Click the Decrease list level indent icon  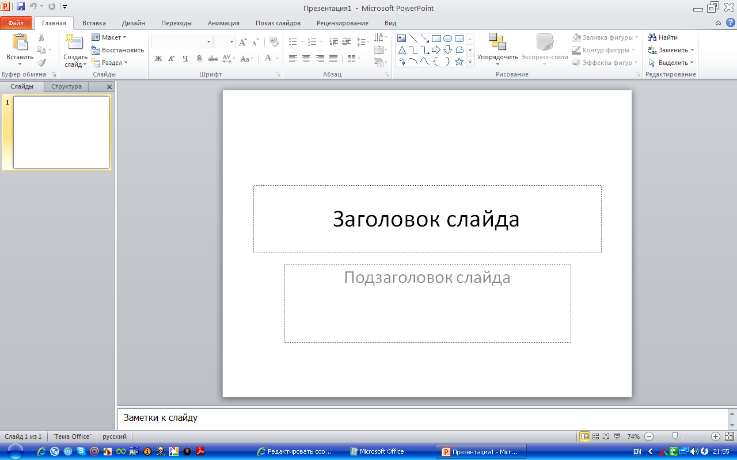(x=334, y=42)
